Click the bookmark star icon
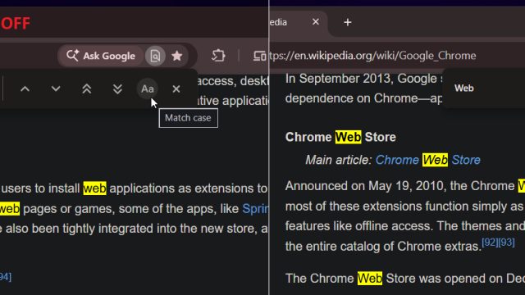The width and height of the screenshot is (525, 295). click(177, 56)
